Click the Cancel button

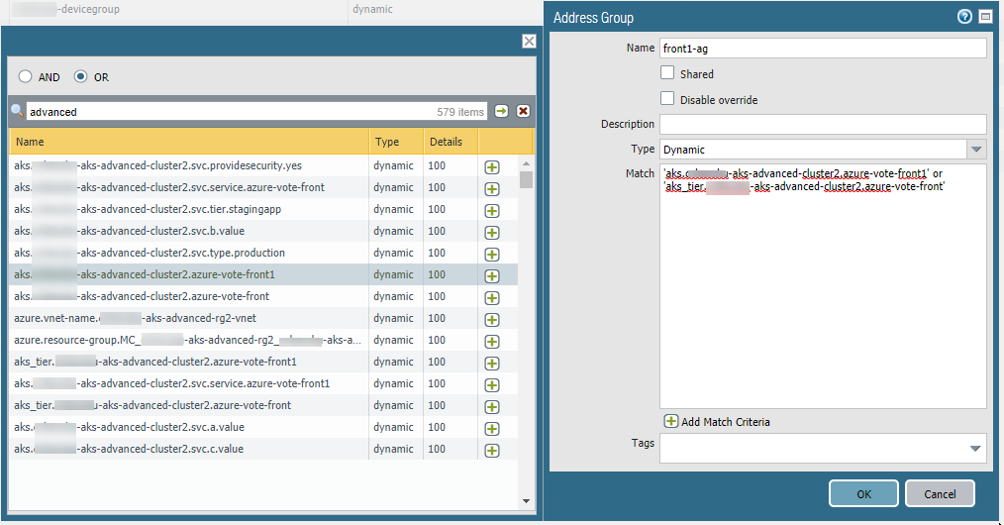pos(940,493)
